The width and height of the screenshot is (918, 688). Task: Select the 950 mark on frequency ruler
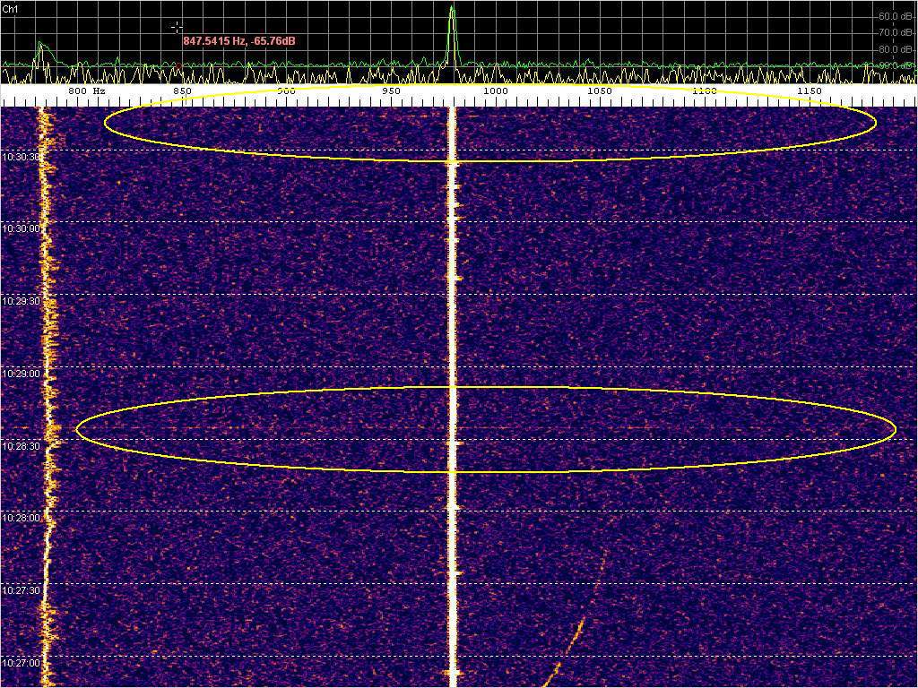(391, 91)
